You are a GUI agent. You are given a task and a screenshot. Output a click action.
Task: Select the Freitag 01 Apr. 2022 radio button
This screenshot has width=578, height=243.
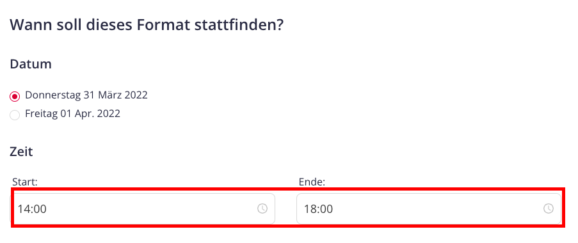(15, 115)
